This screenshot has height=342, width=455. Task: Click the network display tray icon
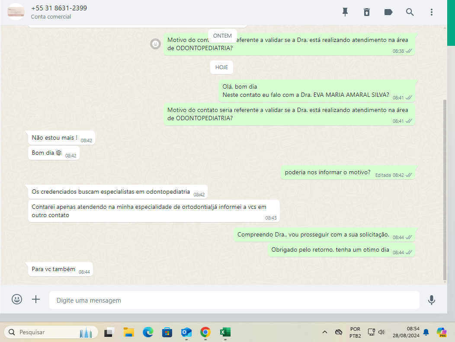[372, 332]
